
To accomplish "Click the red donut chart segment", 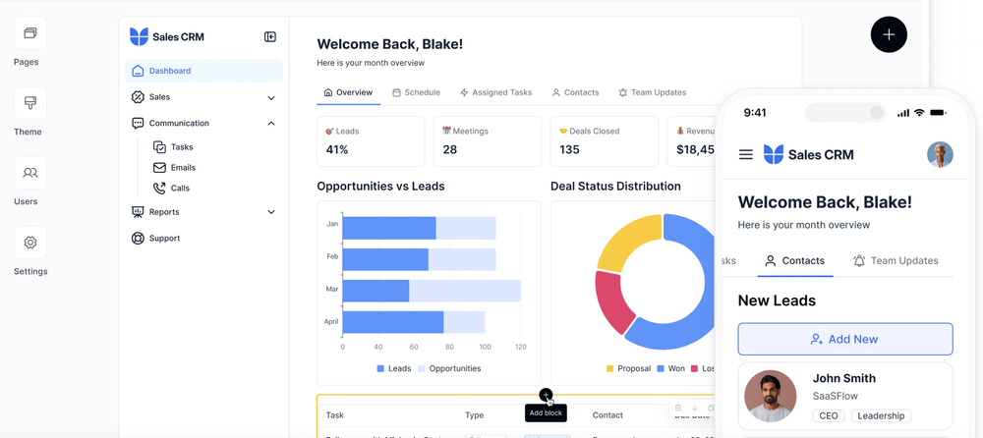I will click(612, 301).
